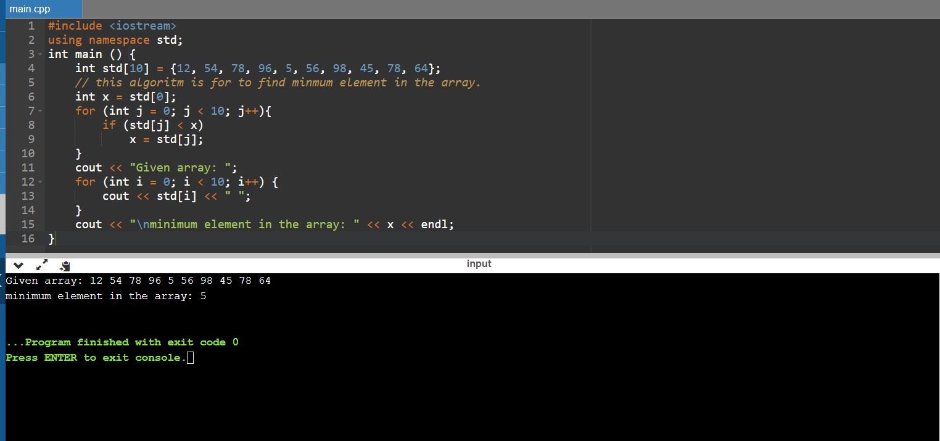Click the clipboard icon in console toolbar
The height and width of the screenshot is (441, 940).
[x=65, y=266]
